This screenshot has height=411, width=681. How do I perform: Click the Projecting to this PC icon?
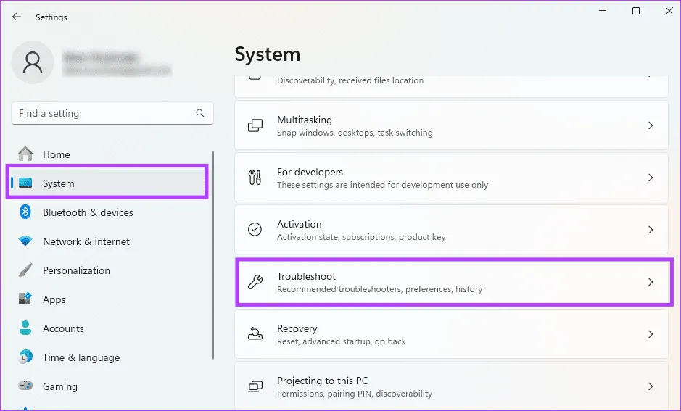point(255,386)
